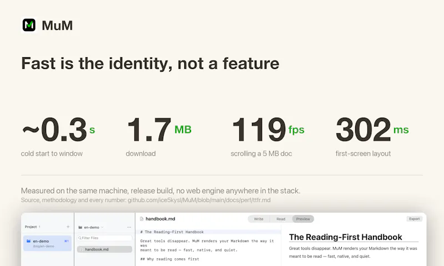
Task: Click the search icon in Filter Files
Action: coord(80,238)
